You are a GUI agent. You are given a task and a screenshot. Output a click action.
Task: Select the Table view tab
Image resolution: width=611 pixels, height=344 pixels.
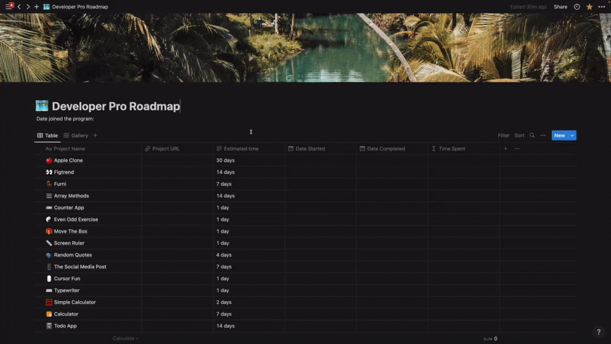[49, 135]
